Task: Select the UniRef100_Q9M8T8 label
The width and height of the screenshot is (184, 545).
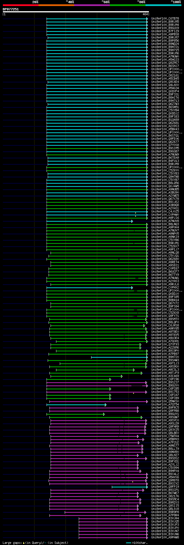Action: (x=165, y=480)
